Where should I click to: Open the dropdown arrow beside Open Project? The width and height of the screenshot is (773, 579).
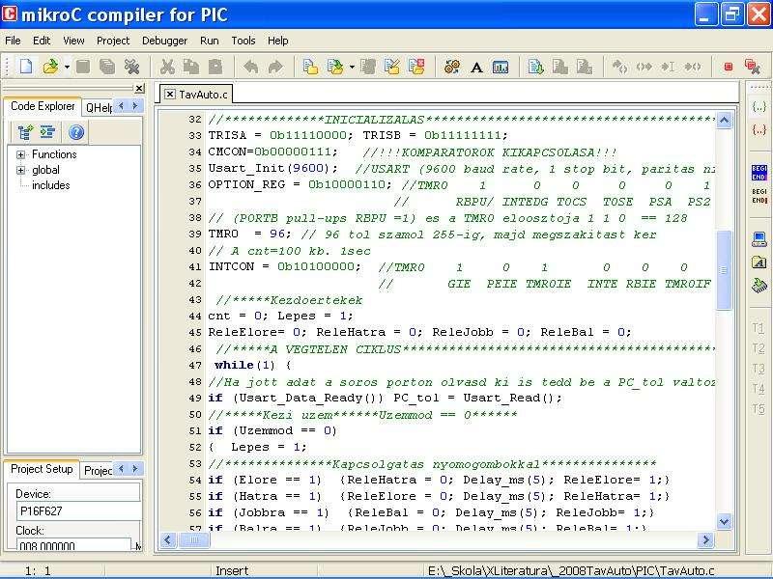[352, 67]
